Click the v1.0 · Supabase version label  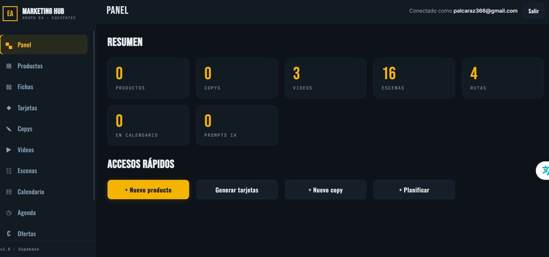[20, 249]
